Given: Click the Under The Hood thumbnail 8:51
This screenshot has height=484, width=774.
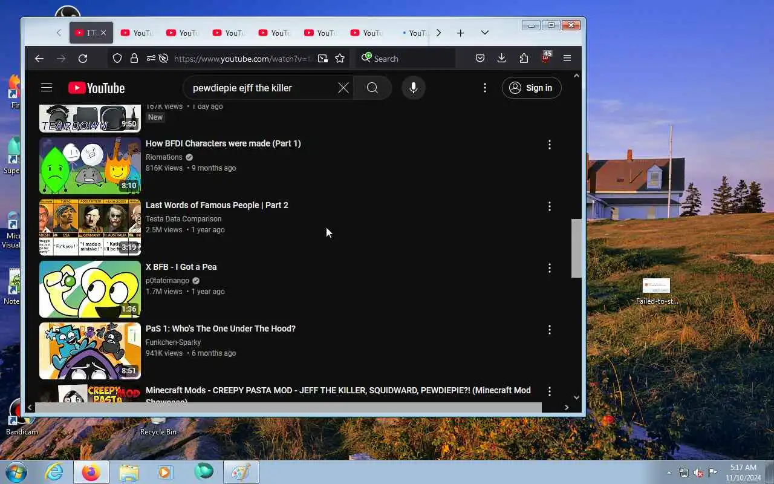Looking at the screenshot, I should tap(90, 351).
